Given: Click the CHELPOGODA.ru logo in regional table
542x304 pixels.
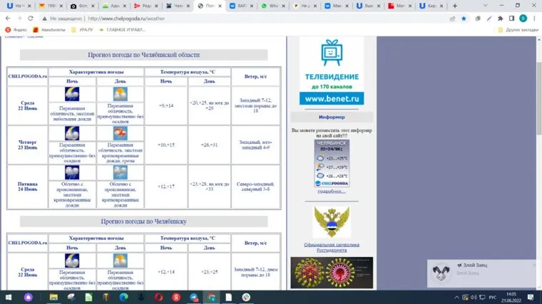Looking at the screenshot, I should pyautogui.click(x=28, y=75).
